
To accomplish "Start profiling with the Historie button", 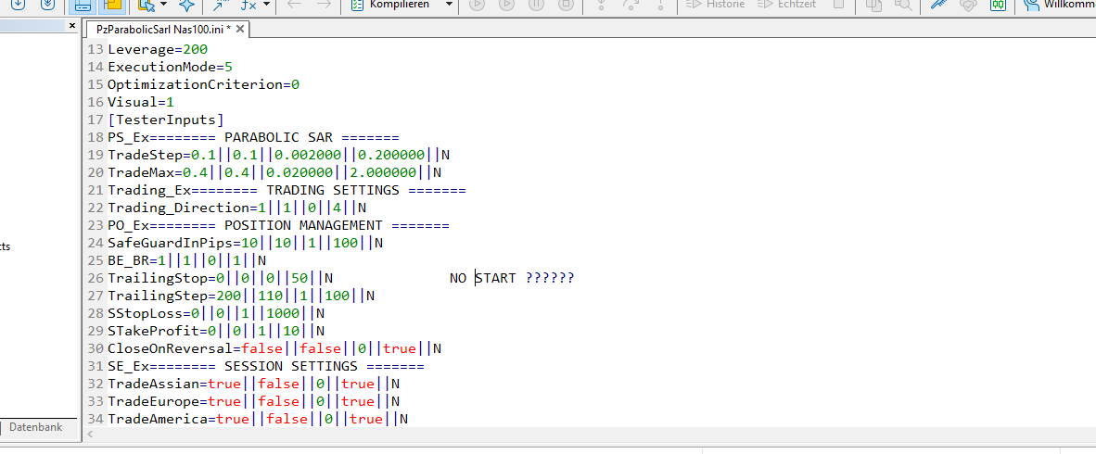I will click(715, 5).
